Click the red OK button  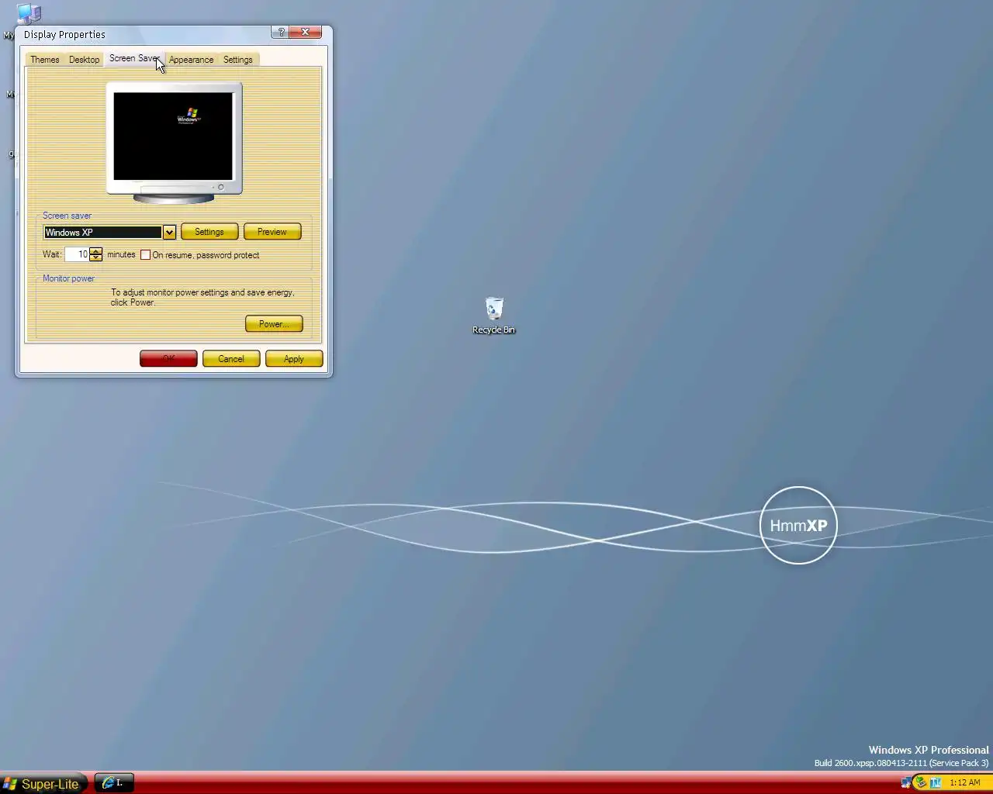click(168, 359)
